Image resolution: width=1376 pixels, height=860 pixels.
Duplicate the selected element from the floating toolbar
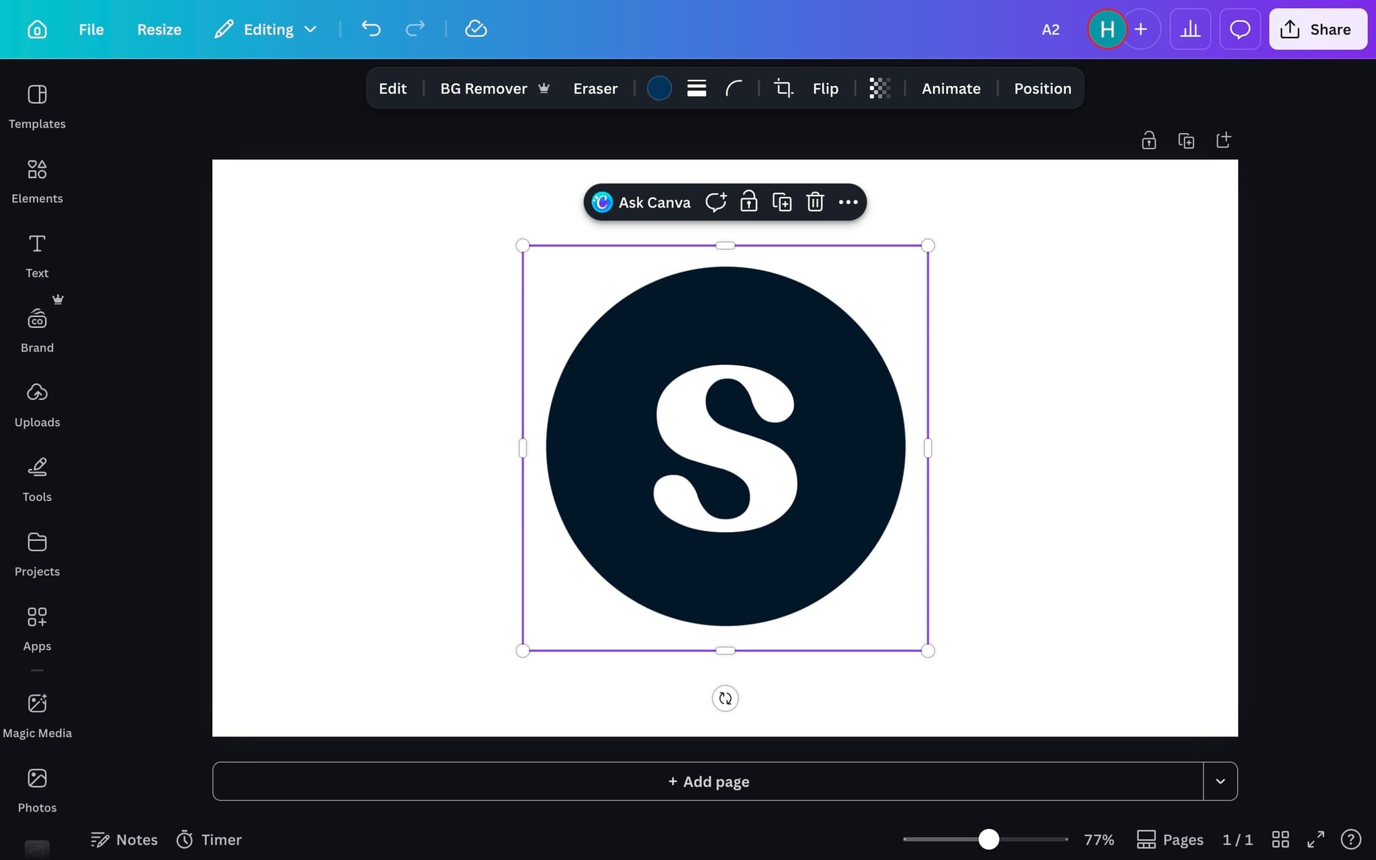(x=781, y=202)
